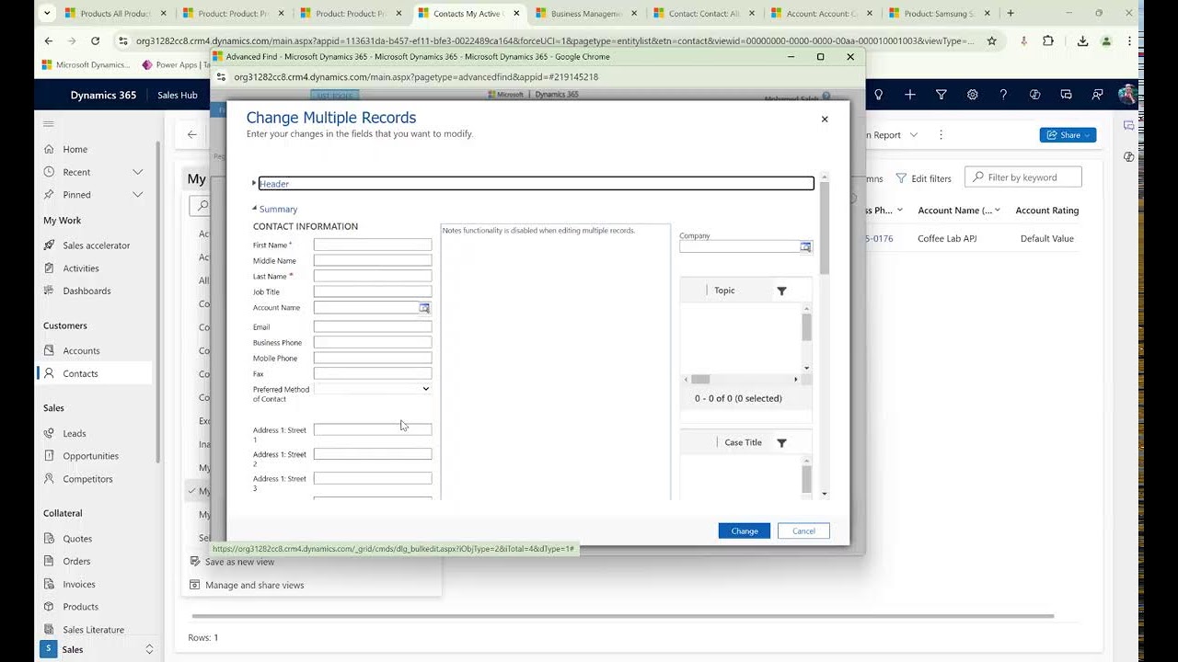Click the browser reload button

point(95,41)
